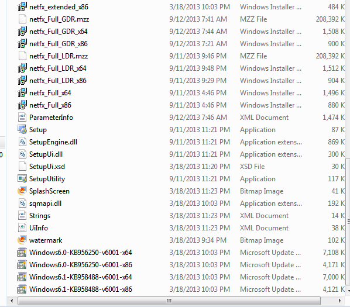Click the SplashScreen bitmap icon
The image size is (350, 307).
pos(22,191)
